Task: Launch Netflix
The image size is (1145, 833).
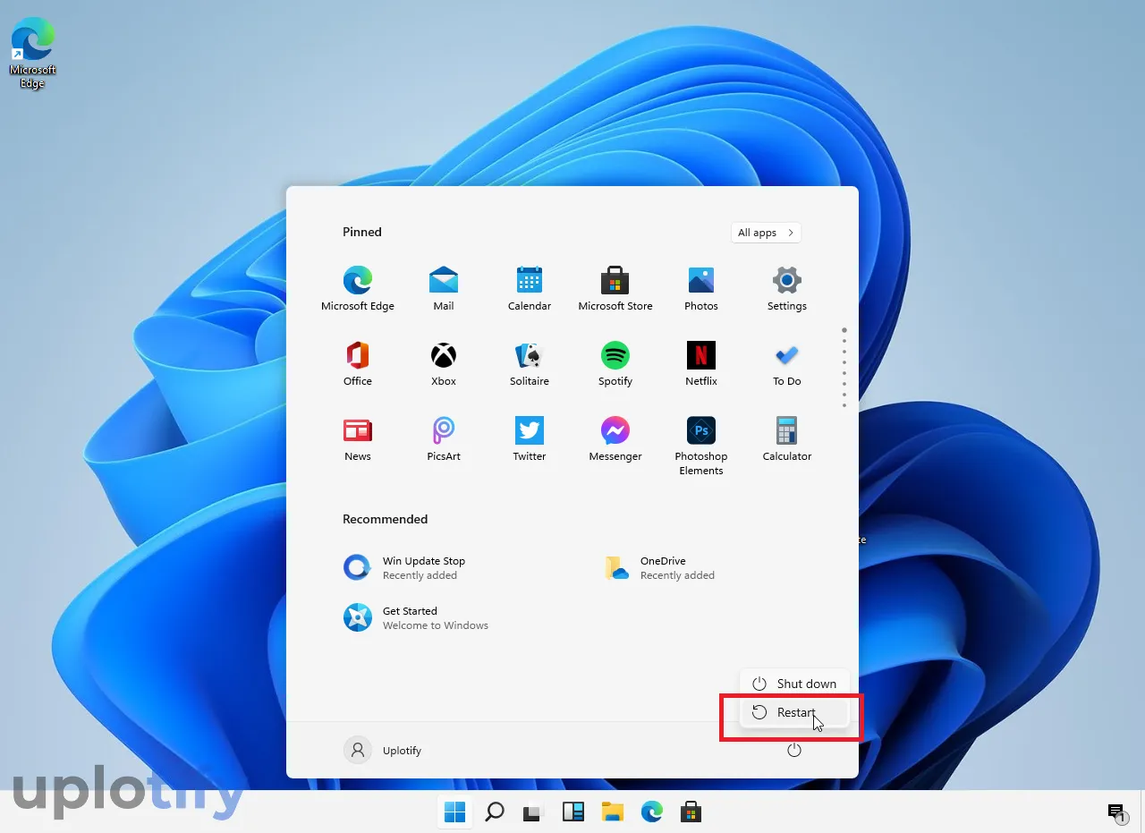Action: click(701, 364)
